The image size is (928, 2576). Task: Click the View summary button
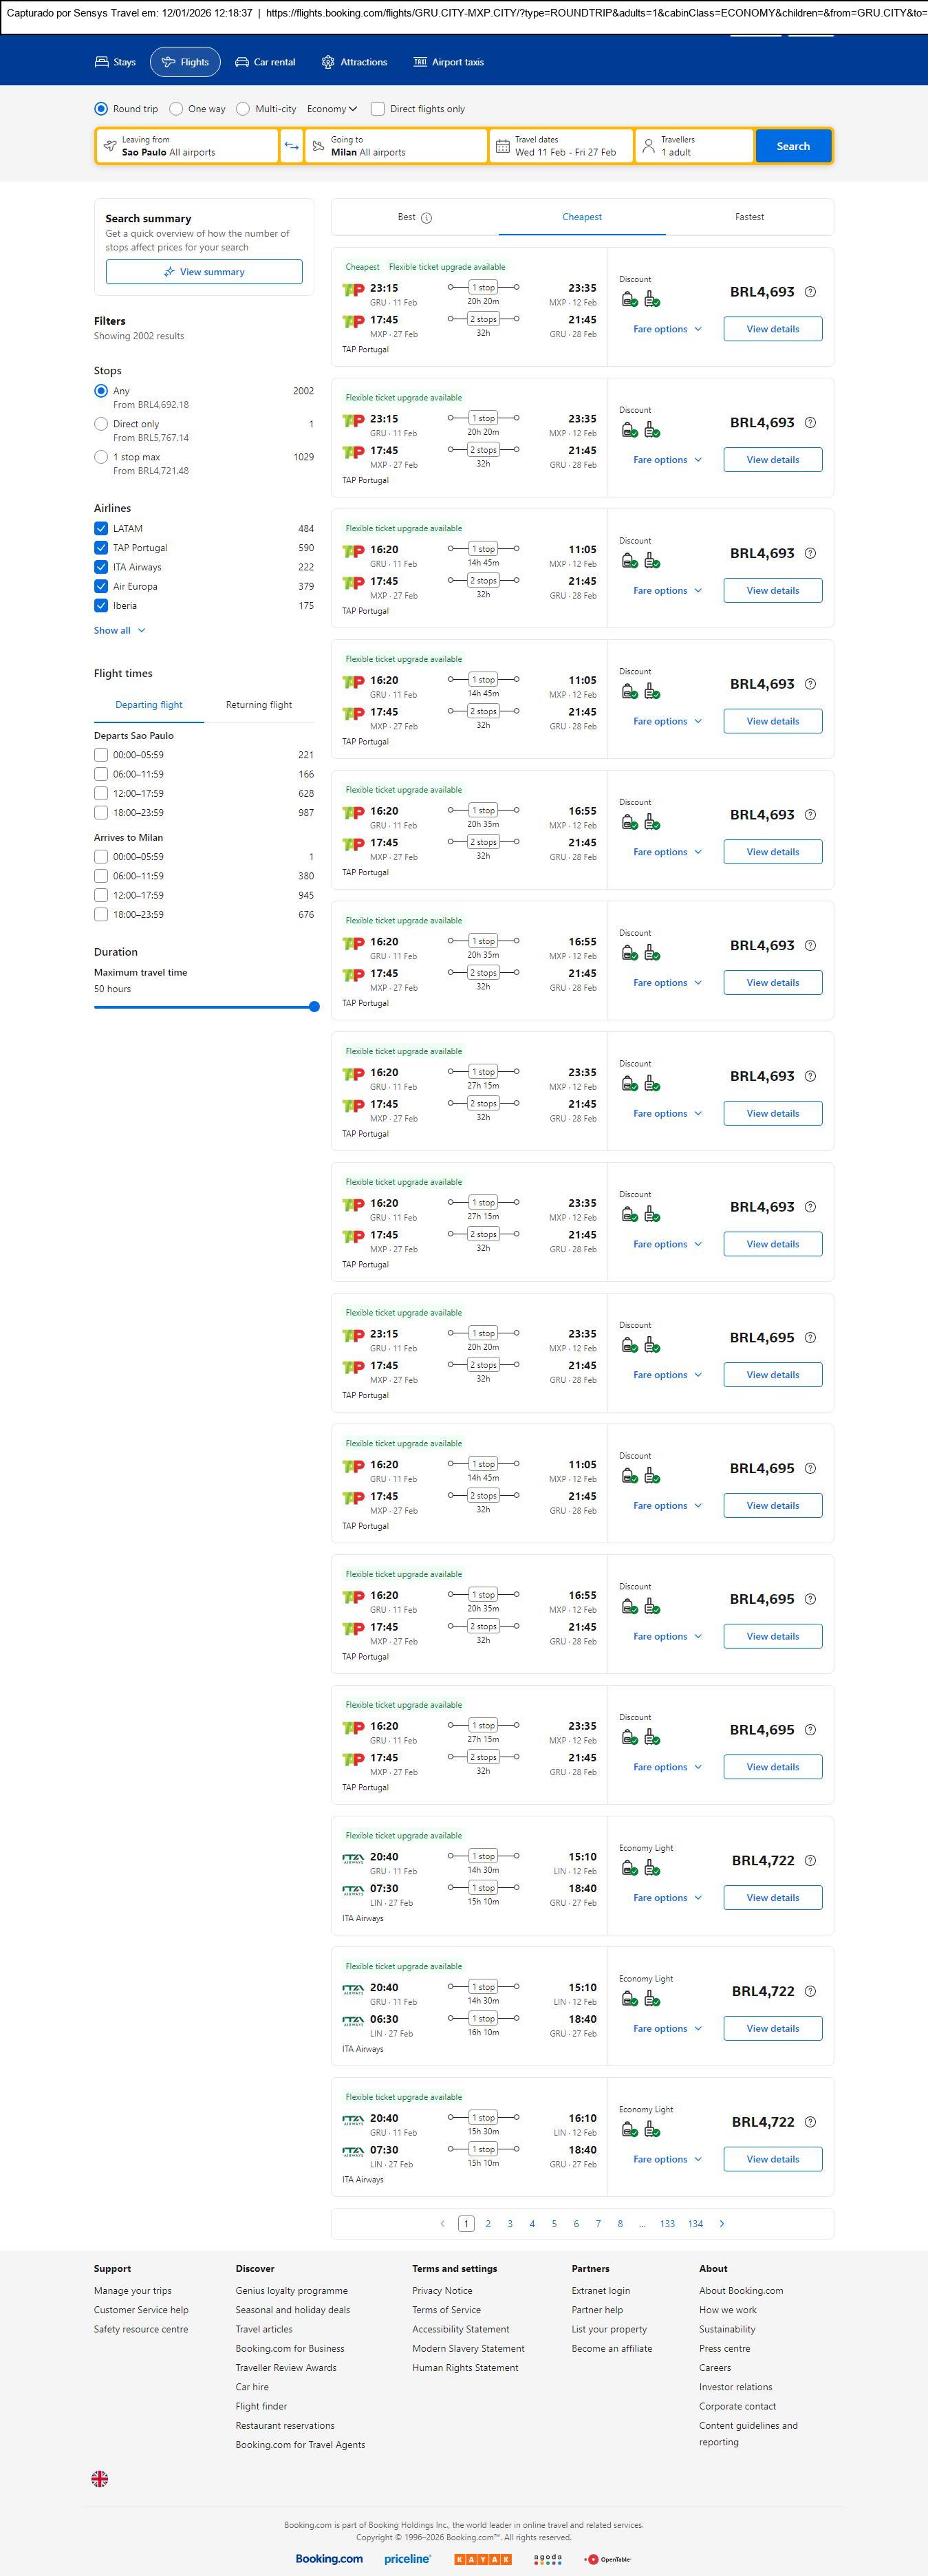click(x=204, y=272)
